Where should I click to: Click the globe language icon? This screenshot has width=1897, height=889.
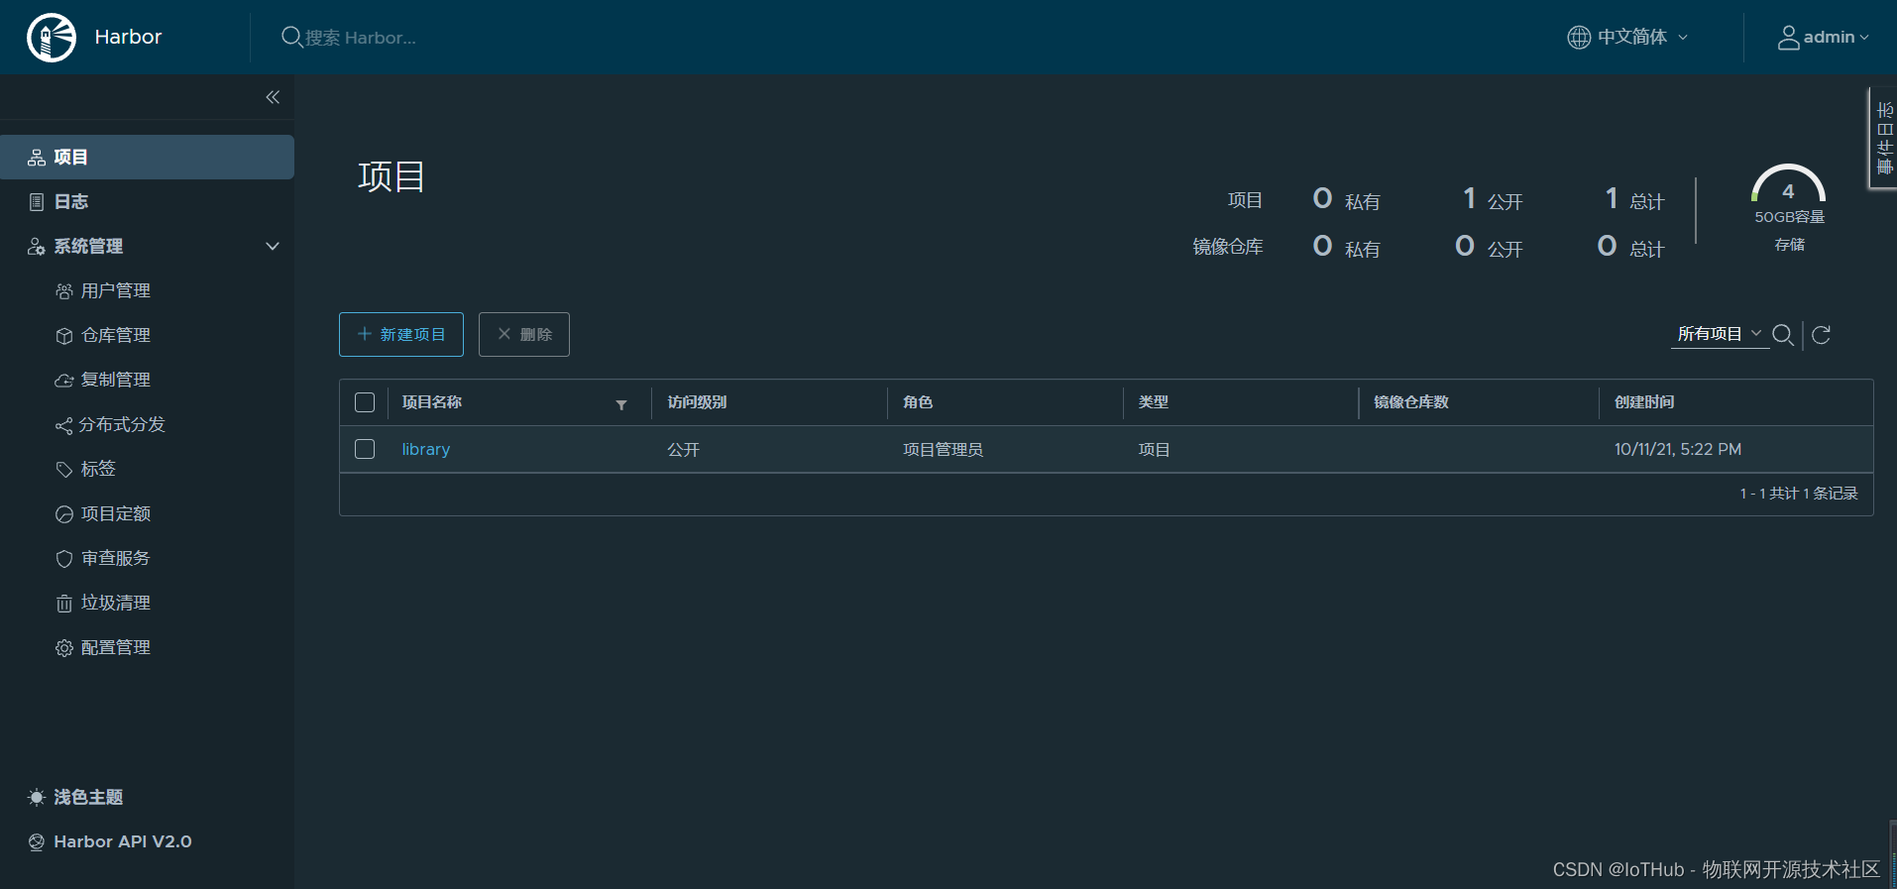tap(1579, 37)
